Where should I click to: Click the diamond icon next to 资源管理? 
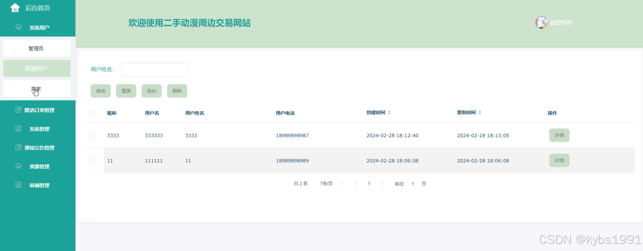pyautogui.click(x=18, y=166)
